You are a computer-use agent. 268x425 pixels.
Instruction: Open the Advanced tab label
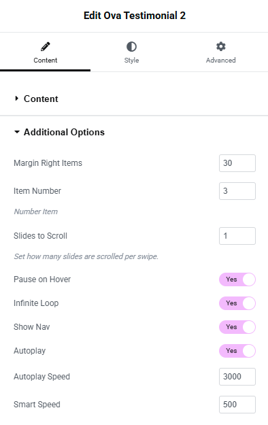coord(221,60)
